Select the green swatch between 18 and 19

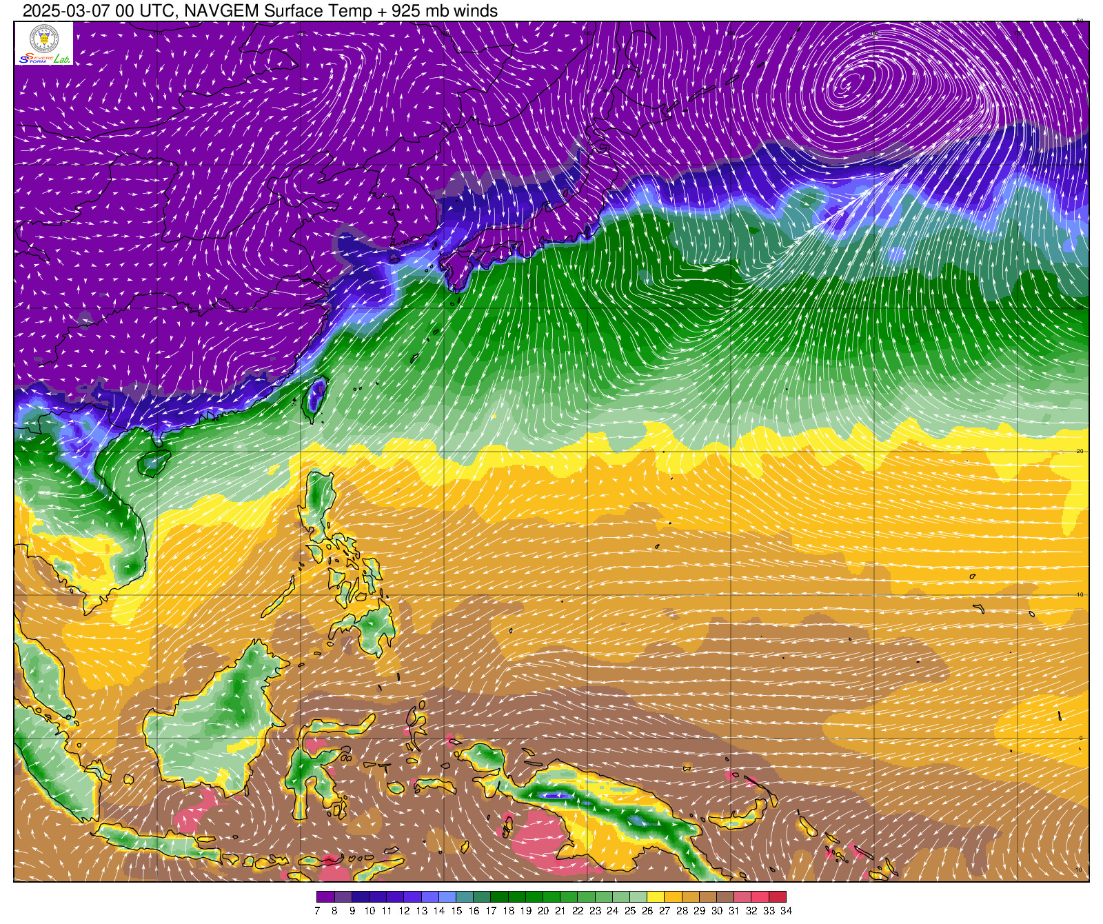click(516, 897)
